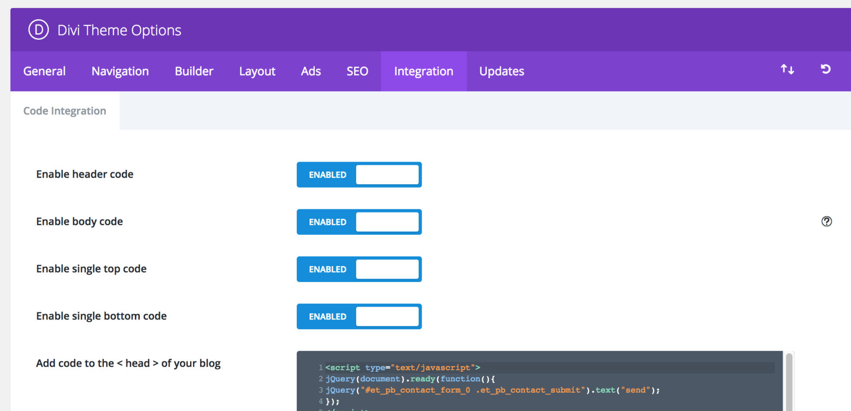This screenshot has height=411, width=851.
Task: Select the Integration tab
Action: click(x=424, y=71)
